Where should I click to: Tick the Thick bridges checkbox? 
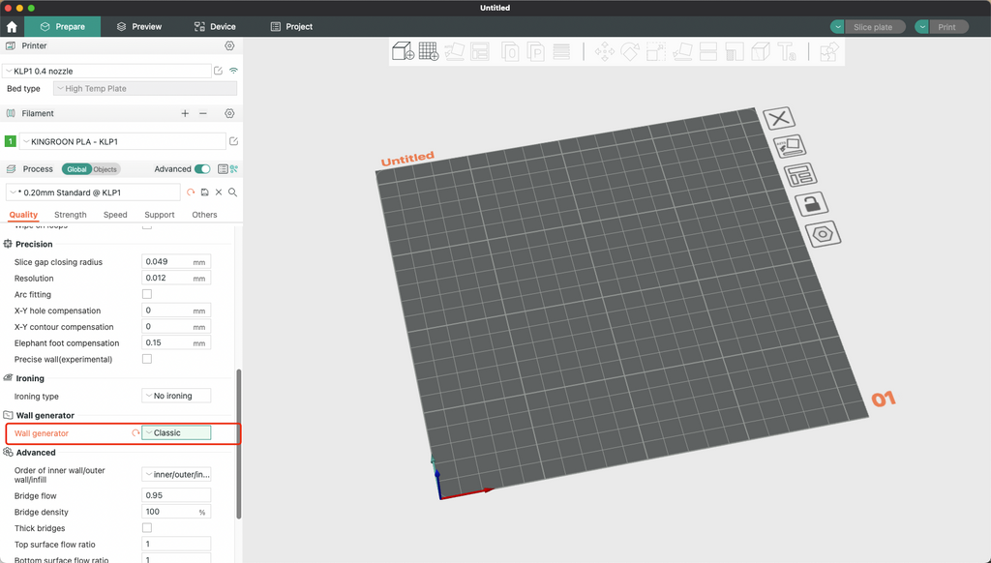coord(147,528)
